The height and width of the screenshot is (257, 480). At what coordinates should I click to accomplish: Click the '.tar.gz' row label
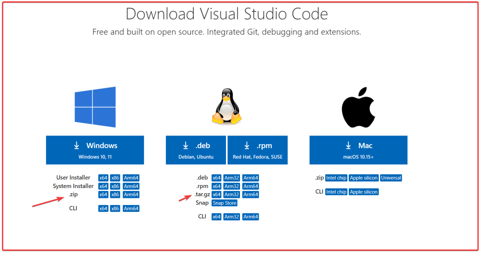click(x=202, y=194)
